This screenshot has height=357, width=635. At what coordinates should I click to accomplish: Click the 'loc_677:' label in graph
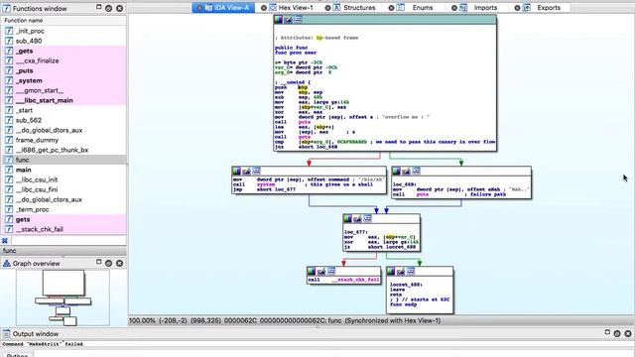coord(356,232)
